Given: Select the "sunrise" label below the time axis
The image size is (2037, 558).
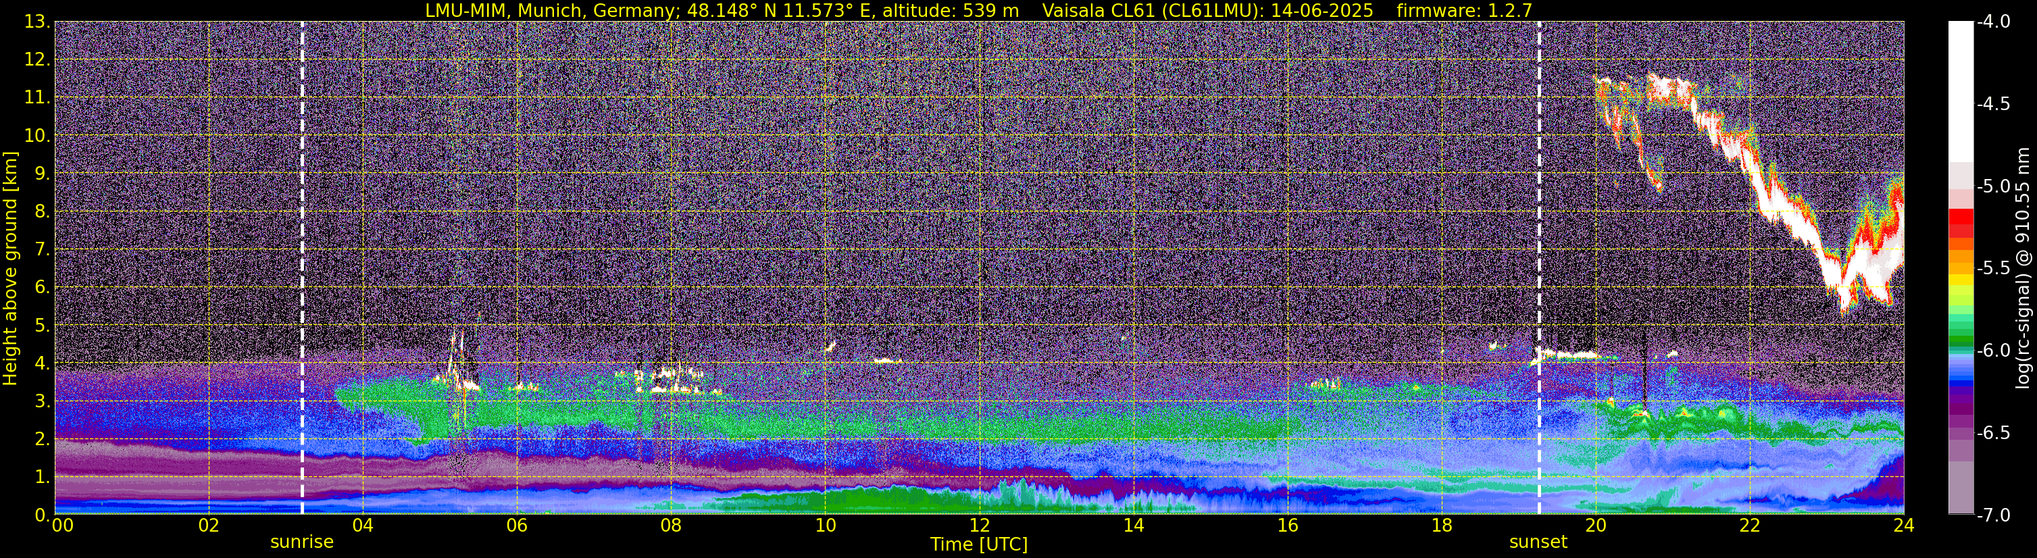Looking at the screenshot, I should [x=302, y=542].
